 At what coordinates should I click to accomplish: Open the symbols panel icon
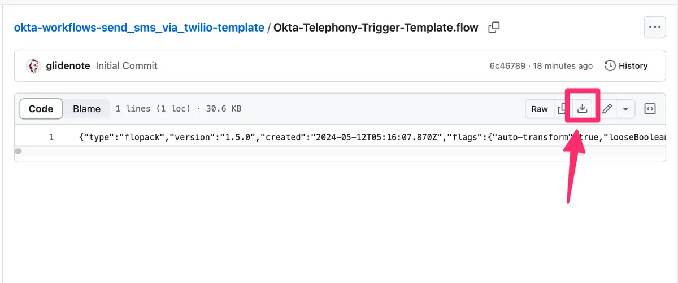pos(650,109)
